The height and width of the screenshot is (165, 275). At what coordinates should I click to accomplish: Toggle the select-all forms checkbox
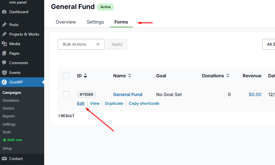point(66,76)
